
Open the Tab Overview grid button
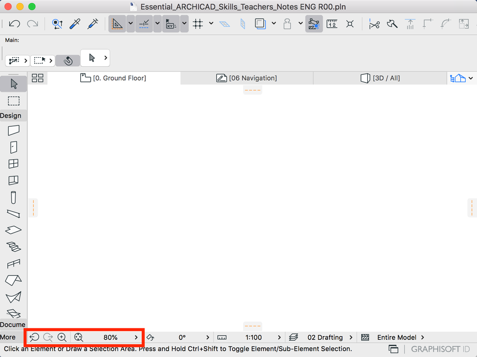tap(37, 78)
